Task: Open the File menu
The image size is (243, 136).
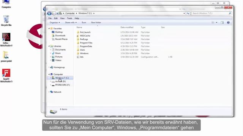Action: click(x=50, y=18)
